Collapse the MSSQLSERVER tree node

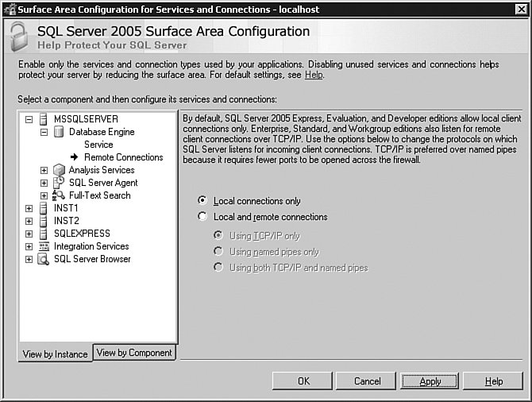[29, 119]
